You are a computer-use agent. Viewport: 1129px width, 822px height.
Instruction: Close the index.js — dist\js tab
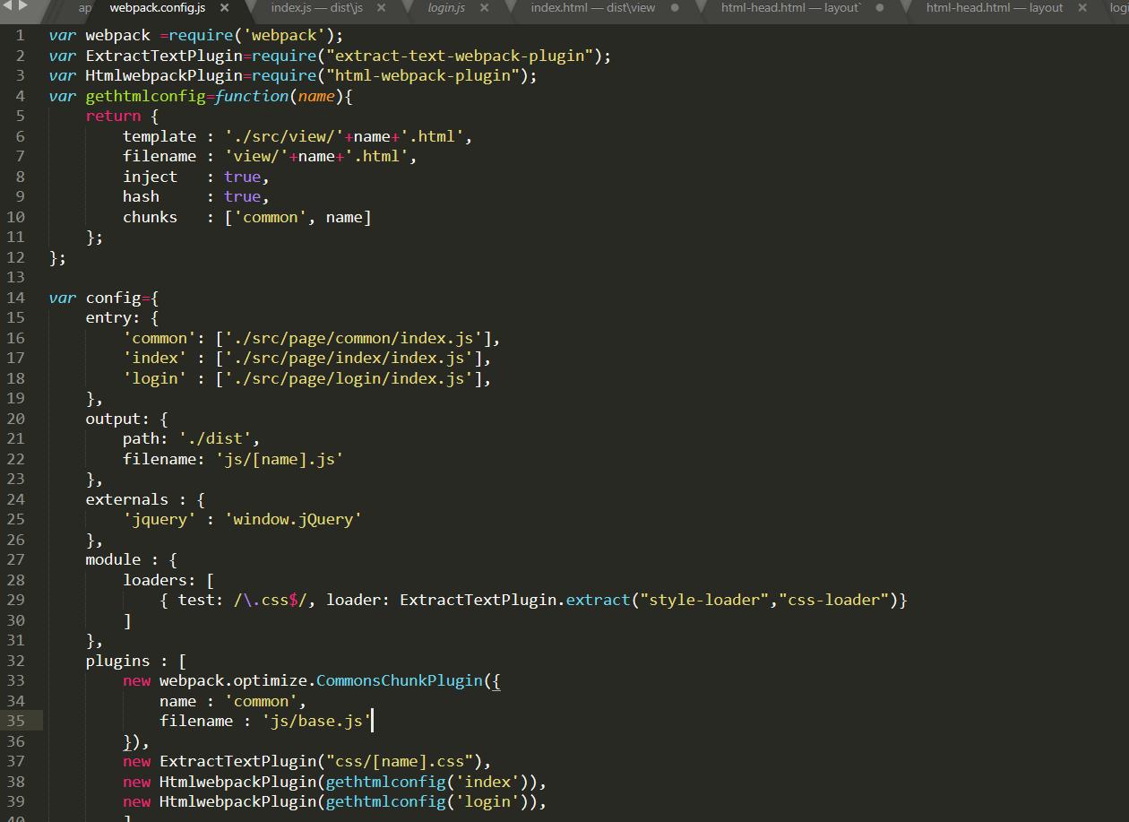(x=382, y=8)
